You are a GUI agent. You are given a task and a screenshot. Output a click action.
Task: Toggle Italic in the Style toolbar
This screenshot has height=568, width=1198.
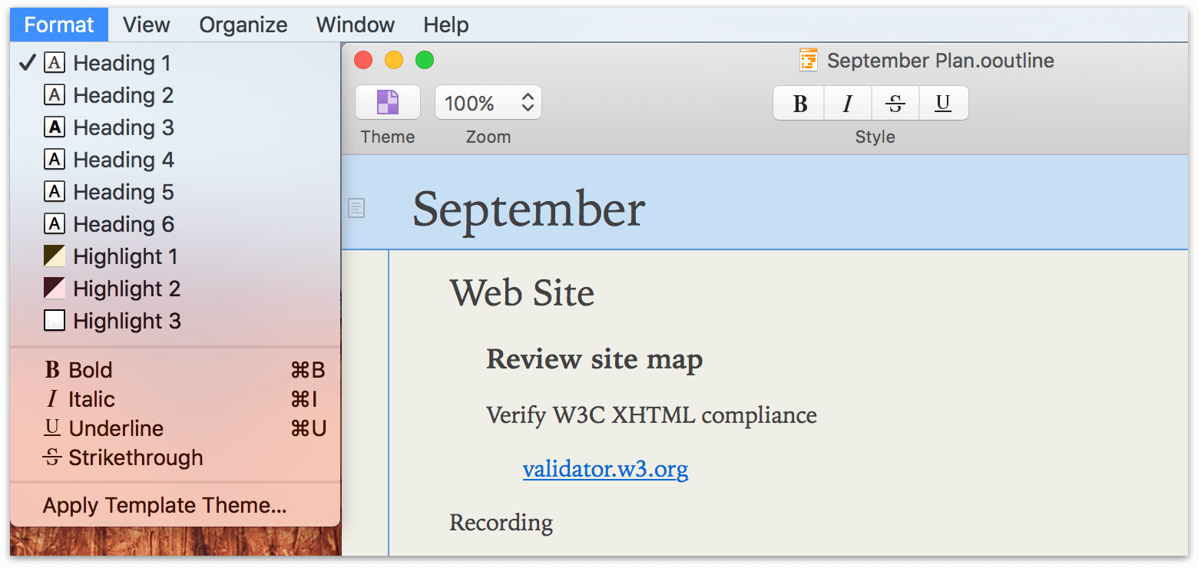click(848, 103)
